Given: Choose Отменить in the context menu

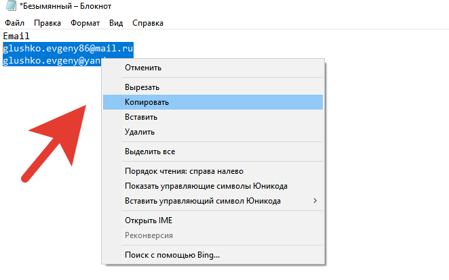Looking at the screenshot, I should (x=142, y=68).
